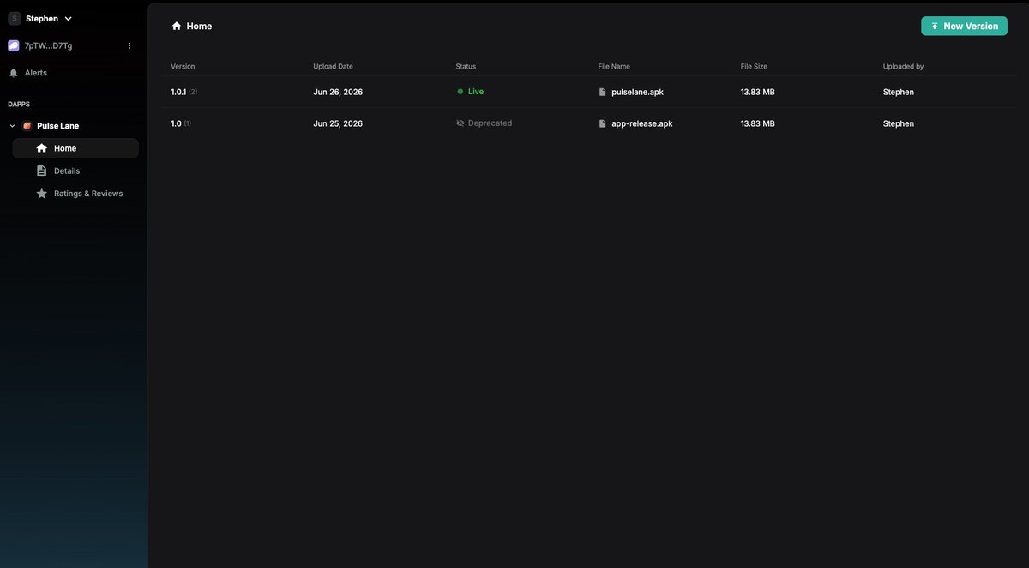Click the Jun 26, 2026 upload date
The image size is (1029, 568).
(338, 92)
